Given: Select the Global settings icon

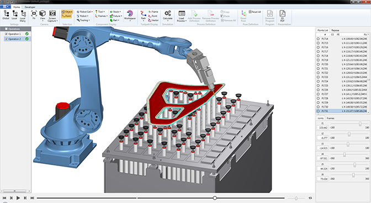Looking at the screenshot, I should [6, 15].
